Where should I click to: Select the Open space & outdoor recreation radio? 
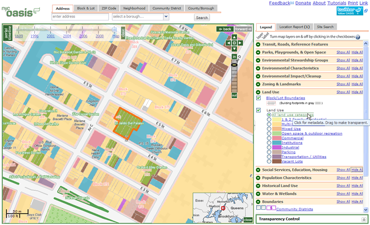(269, 133)
